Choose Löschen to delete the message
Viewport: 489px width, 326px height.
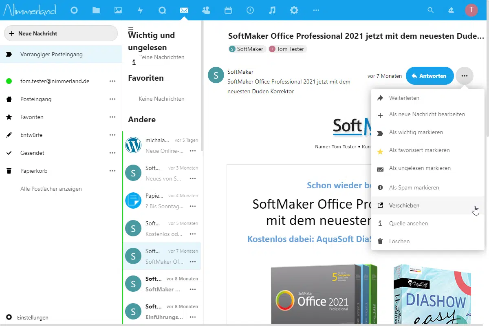click(428, 242)
